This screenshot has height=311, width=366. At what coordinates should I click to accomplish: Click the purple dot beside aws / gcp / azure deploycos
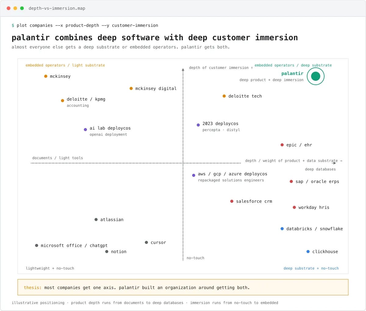[194, 175]
